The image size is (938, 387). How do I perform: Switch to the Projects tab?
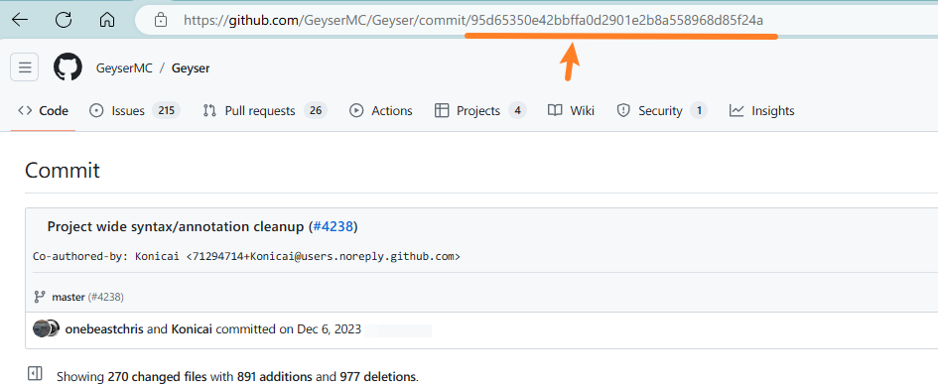click(x=480, y=111)
